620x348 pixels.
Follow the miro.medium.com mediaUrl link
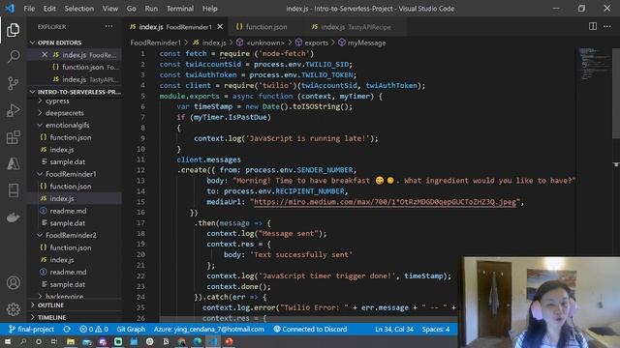(x=385, y=202)
